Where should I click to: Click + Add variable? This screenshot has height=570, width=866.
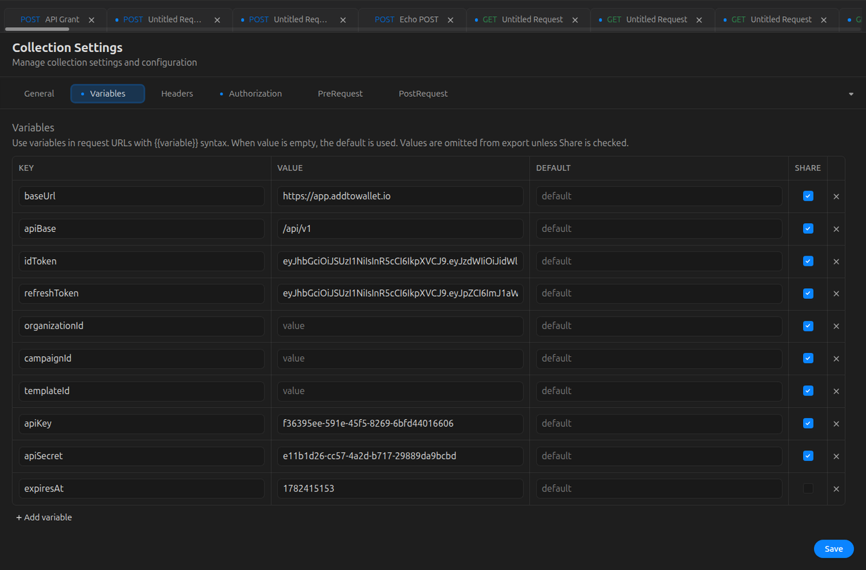click(44, 517)
